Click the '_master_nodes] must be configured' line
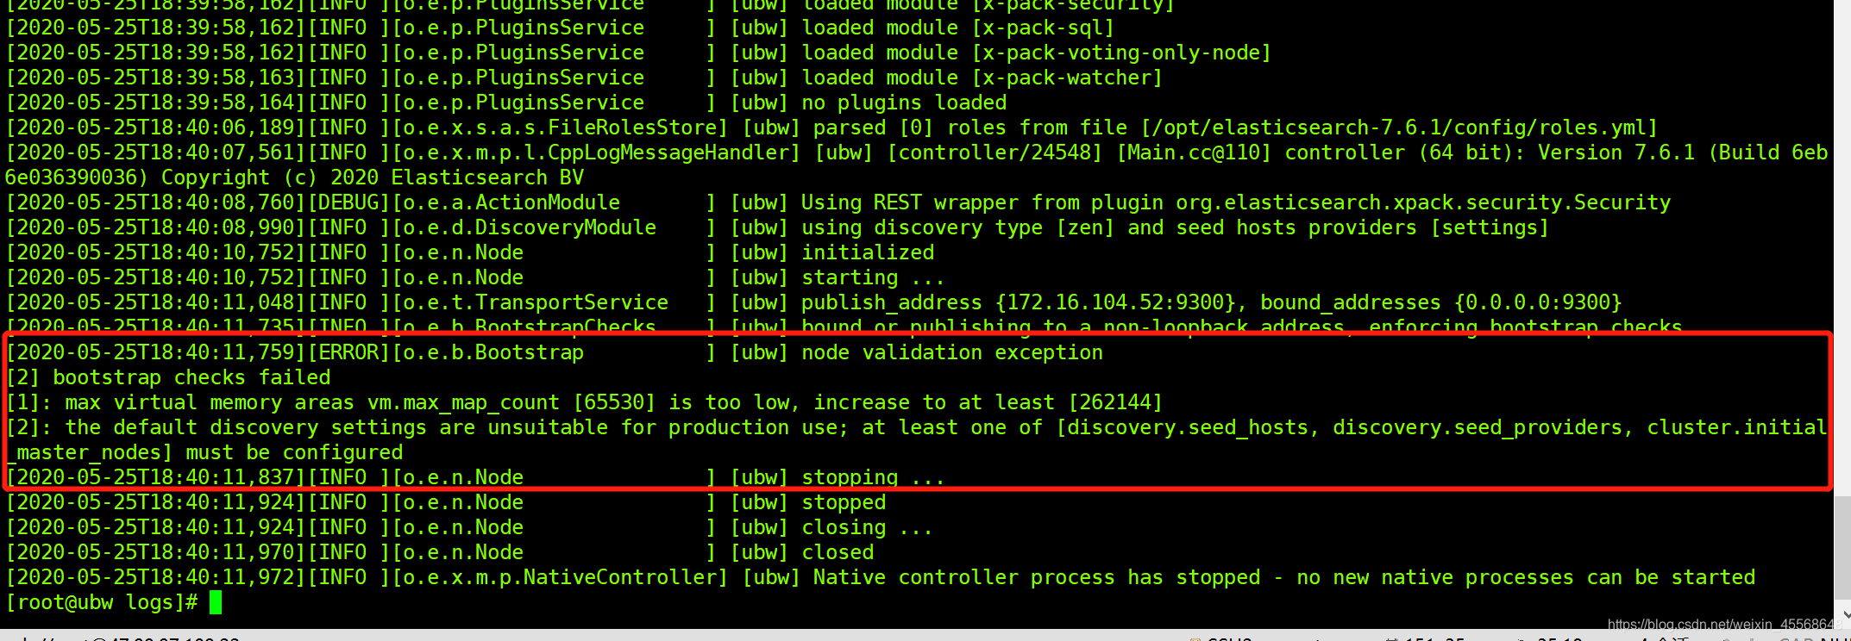This screenshot has height=641, width=1851. 204,452
